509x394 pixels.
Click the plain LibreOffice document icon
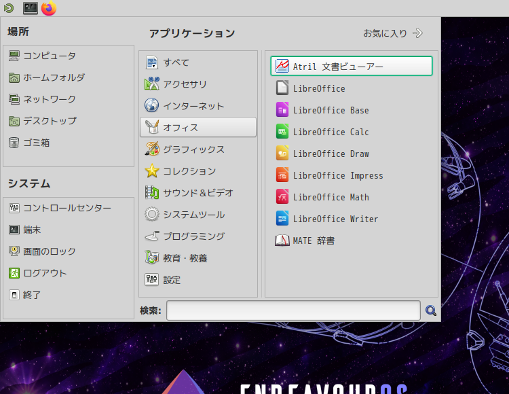(x=282, y=88)
